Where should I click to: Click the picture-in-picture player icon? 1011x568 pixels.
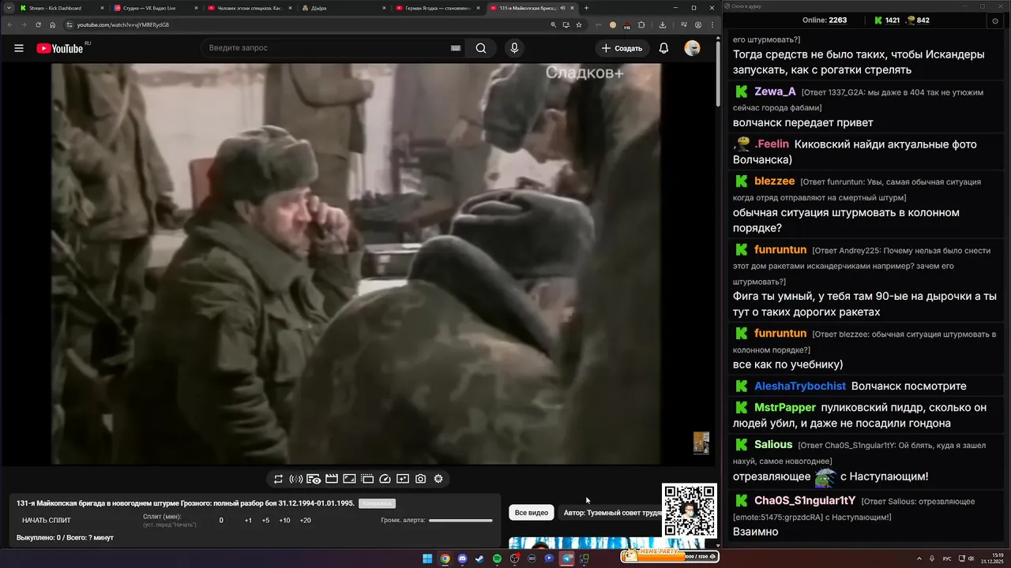pyautogui.click(x=349, y=479)
